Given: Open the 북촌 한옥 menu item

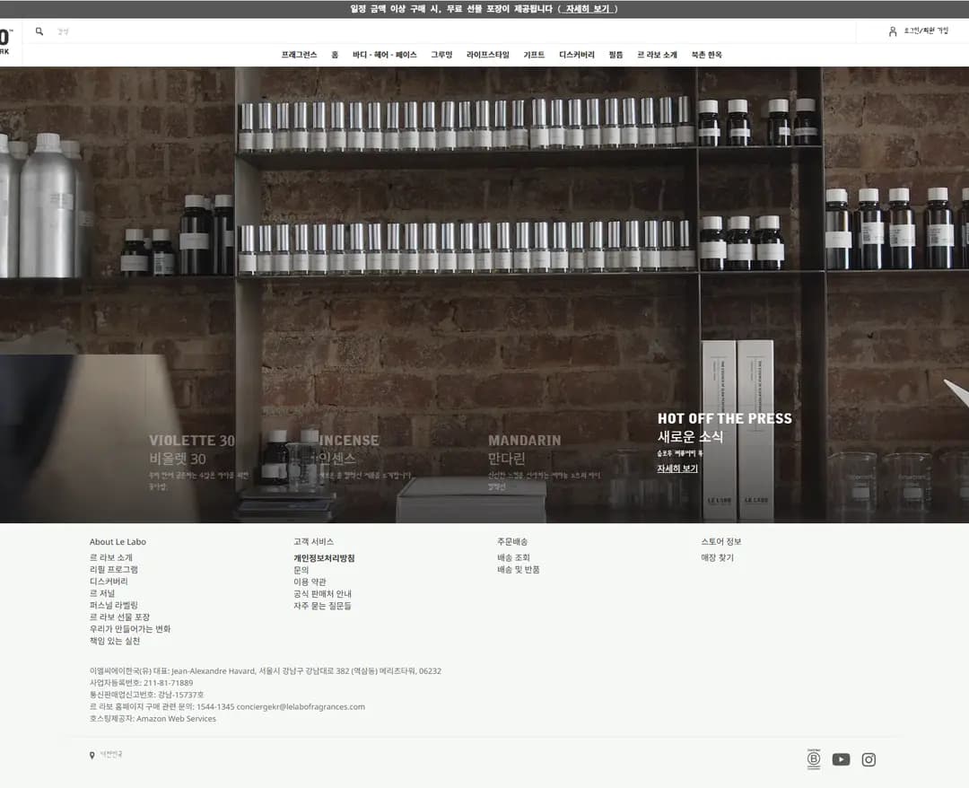Looking at the screenshot, I should click(706, 55).
